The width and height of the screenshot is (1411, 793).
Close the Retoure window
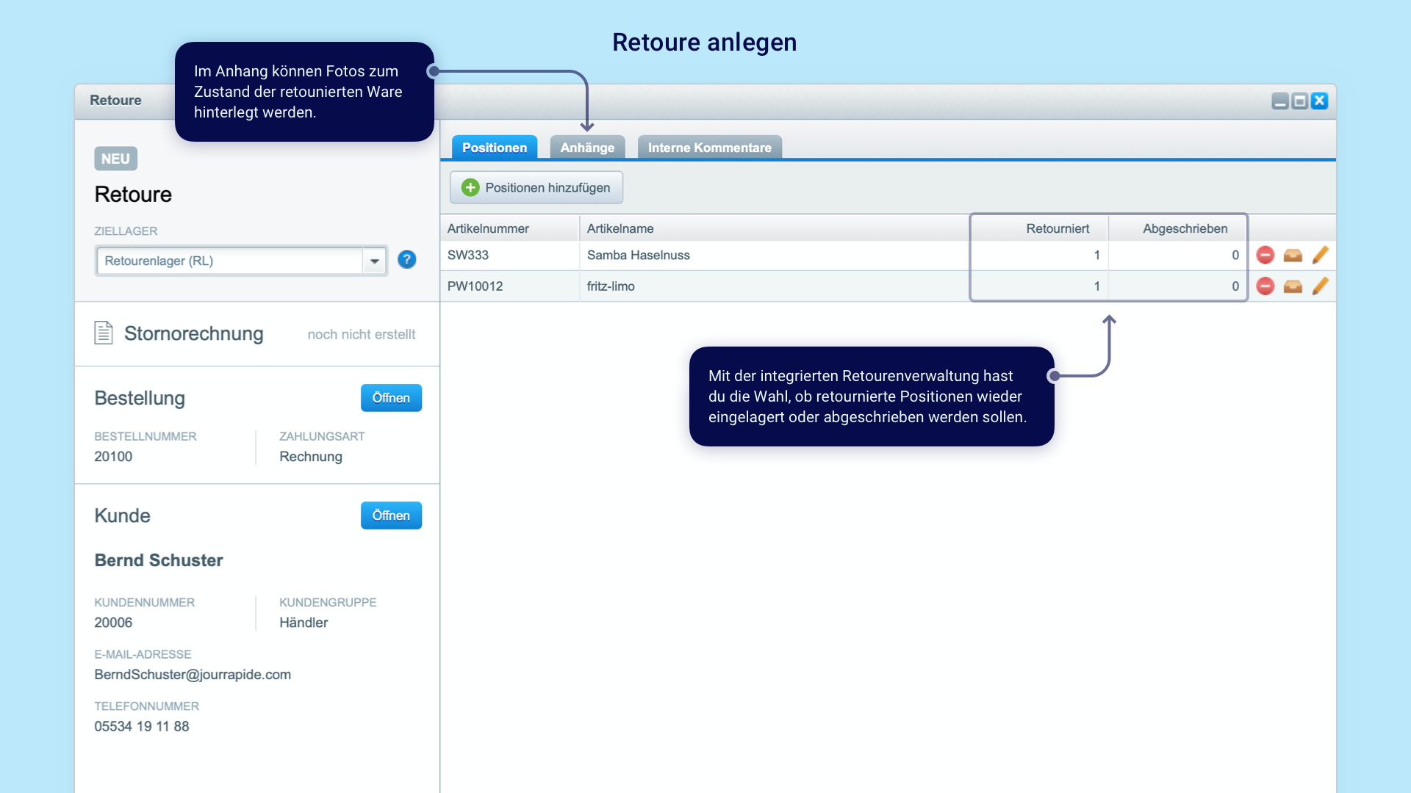[1320, 101]
